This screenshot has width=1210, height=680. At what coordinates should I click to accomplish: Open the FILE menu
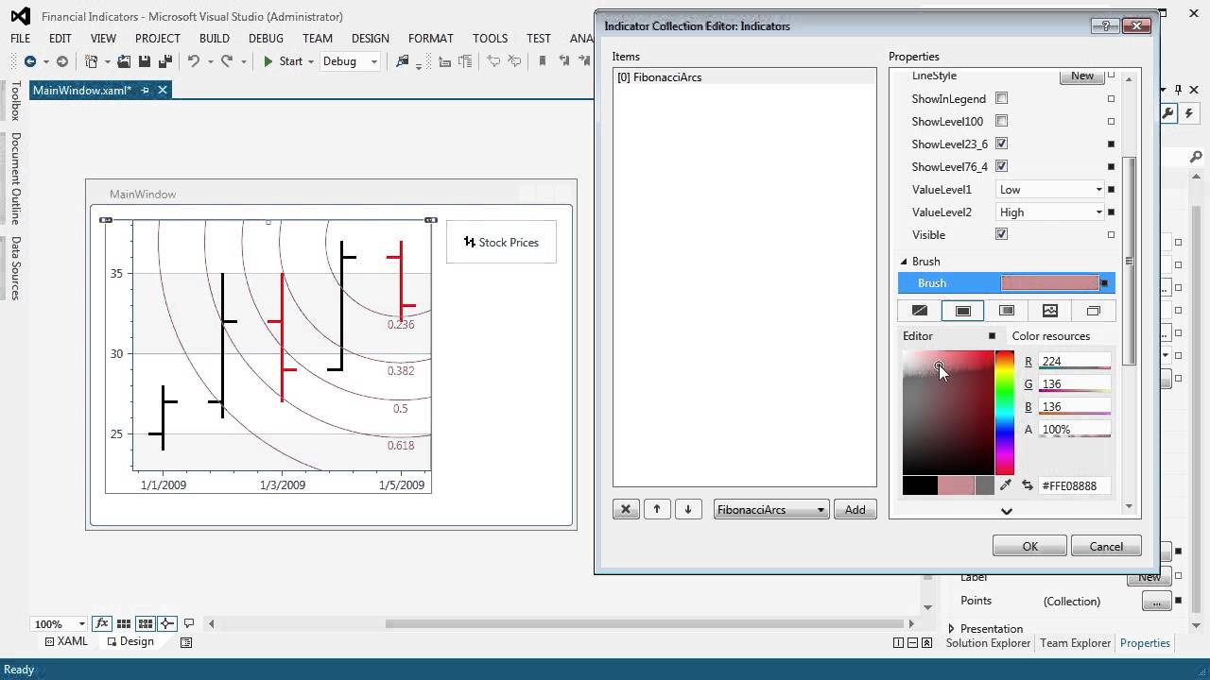[x=20, y=39]
